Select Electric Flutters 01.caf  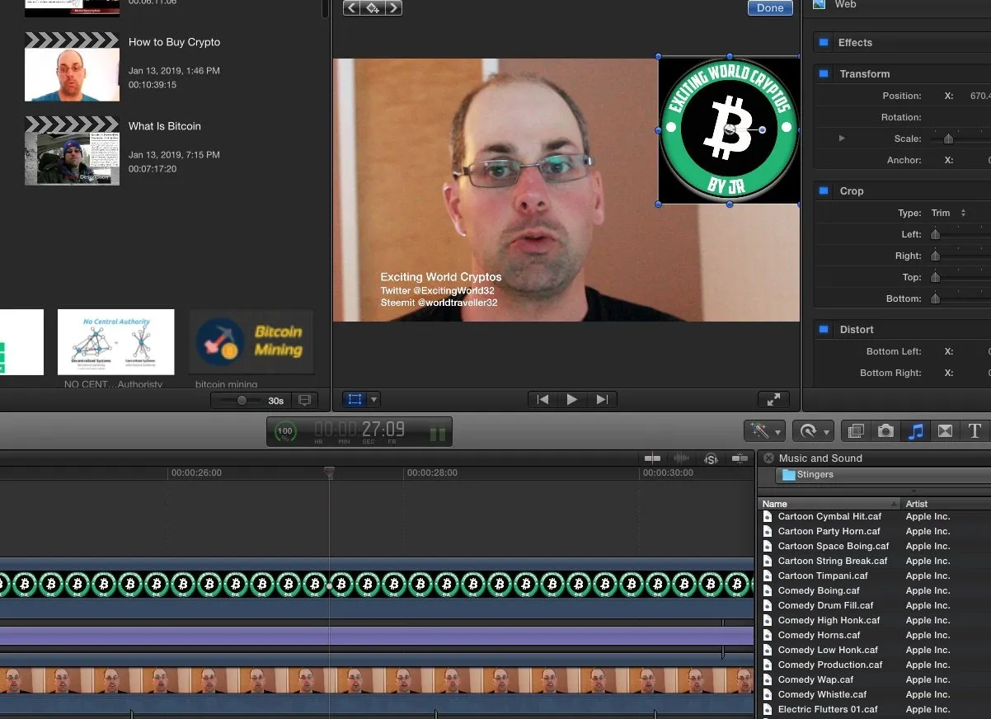point(828,710)
